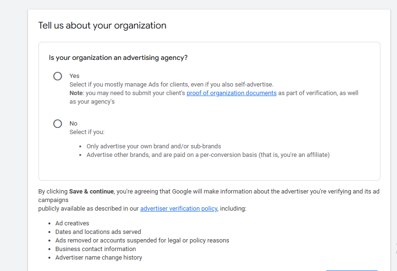Click the bold 'Note' text
The image size is (397, 271).
[76, 93]
